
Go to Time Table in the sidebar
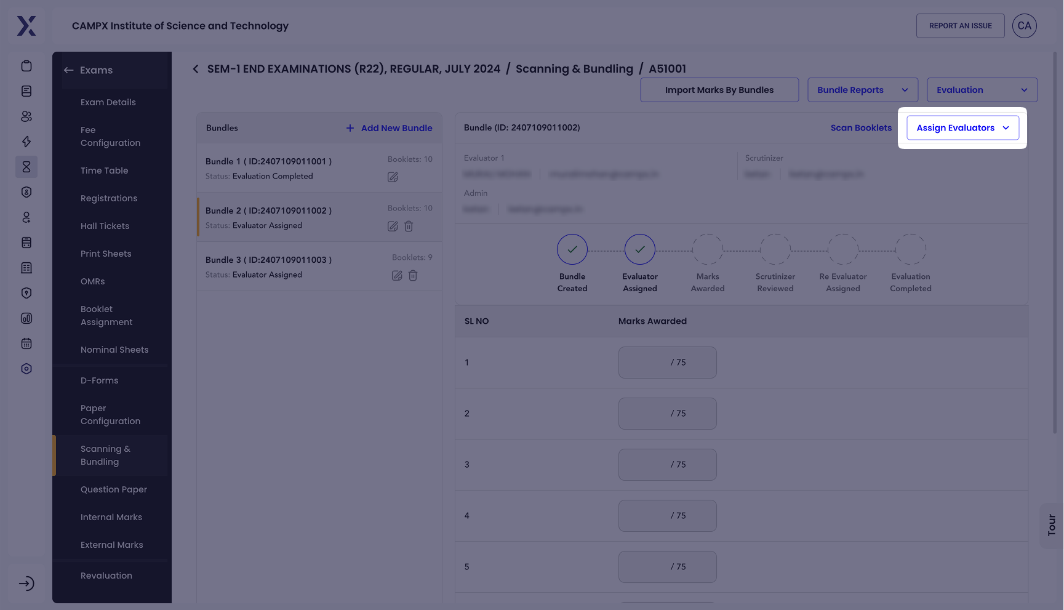coord(105,171)
